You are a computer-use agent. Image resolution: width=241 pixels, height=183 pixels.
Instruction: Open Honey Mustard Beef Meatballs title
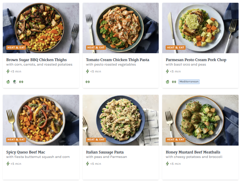[193, 152]
